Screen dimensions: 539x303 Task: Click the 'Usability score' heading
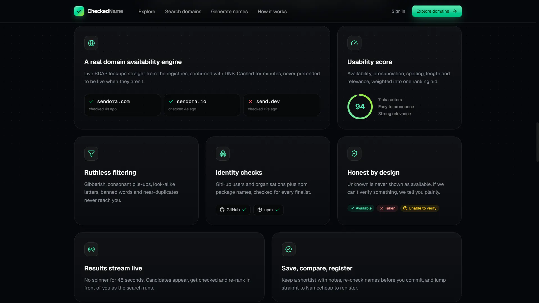(x=370, y=62)
